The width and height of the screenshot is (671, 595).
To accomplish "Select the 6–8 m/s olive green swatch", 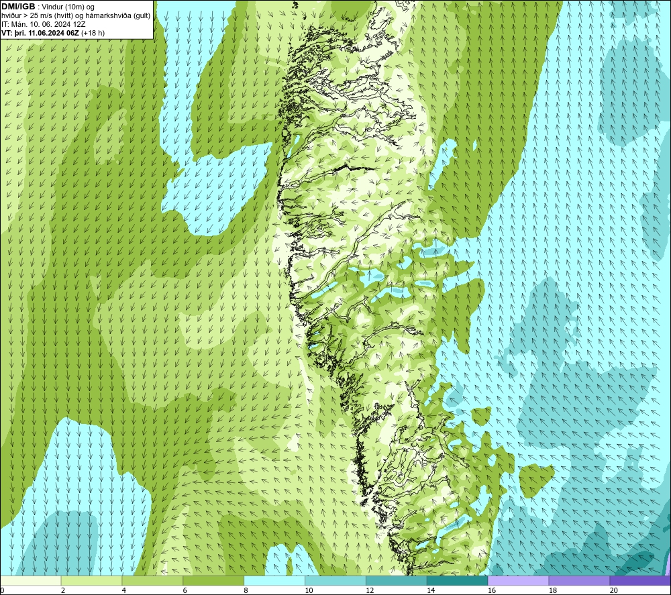I will pyautogui.click(x=213, y=580).
